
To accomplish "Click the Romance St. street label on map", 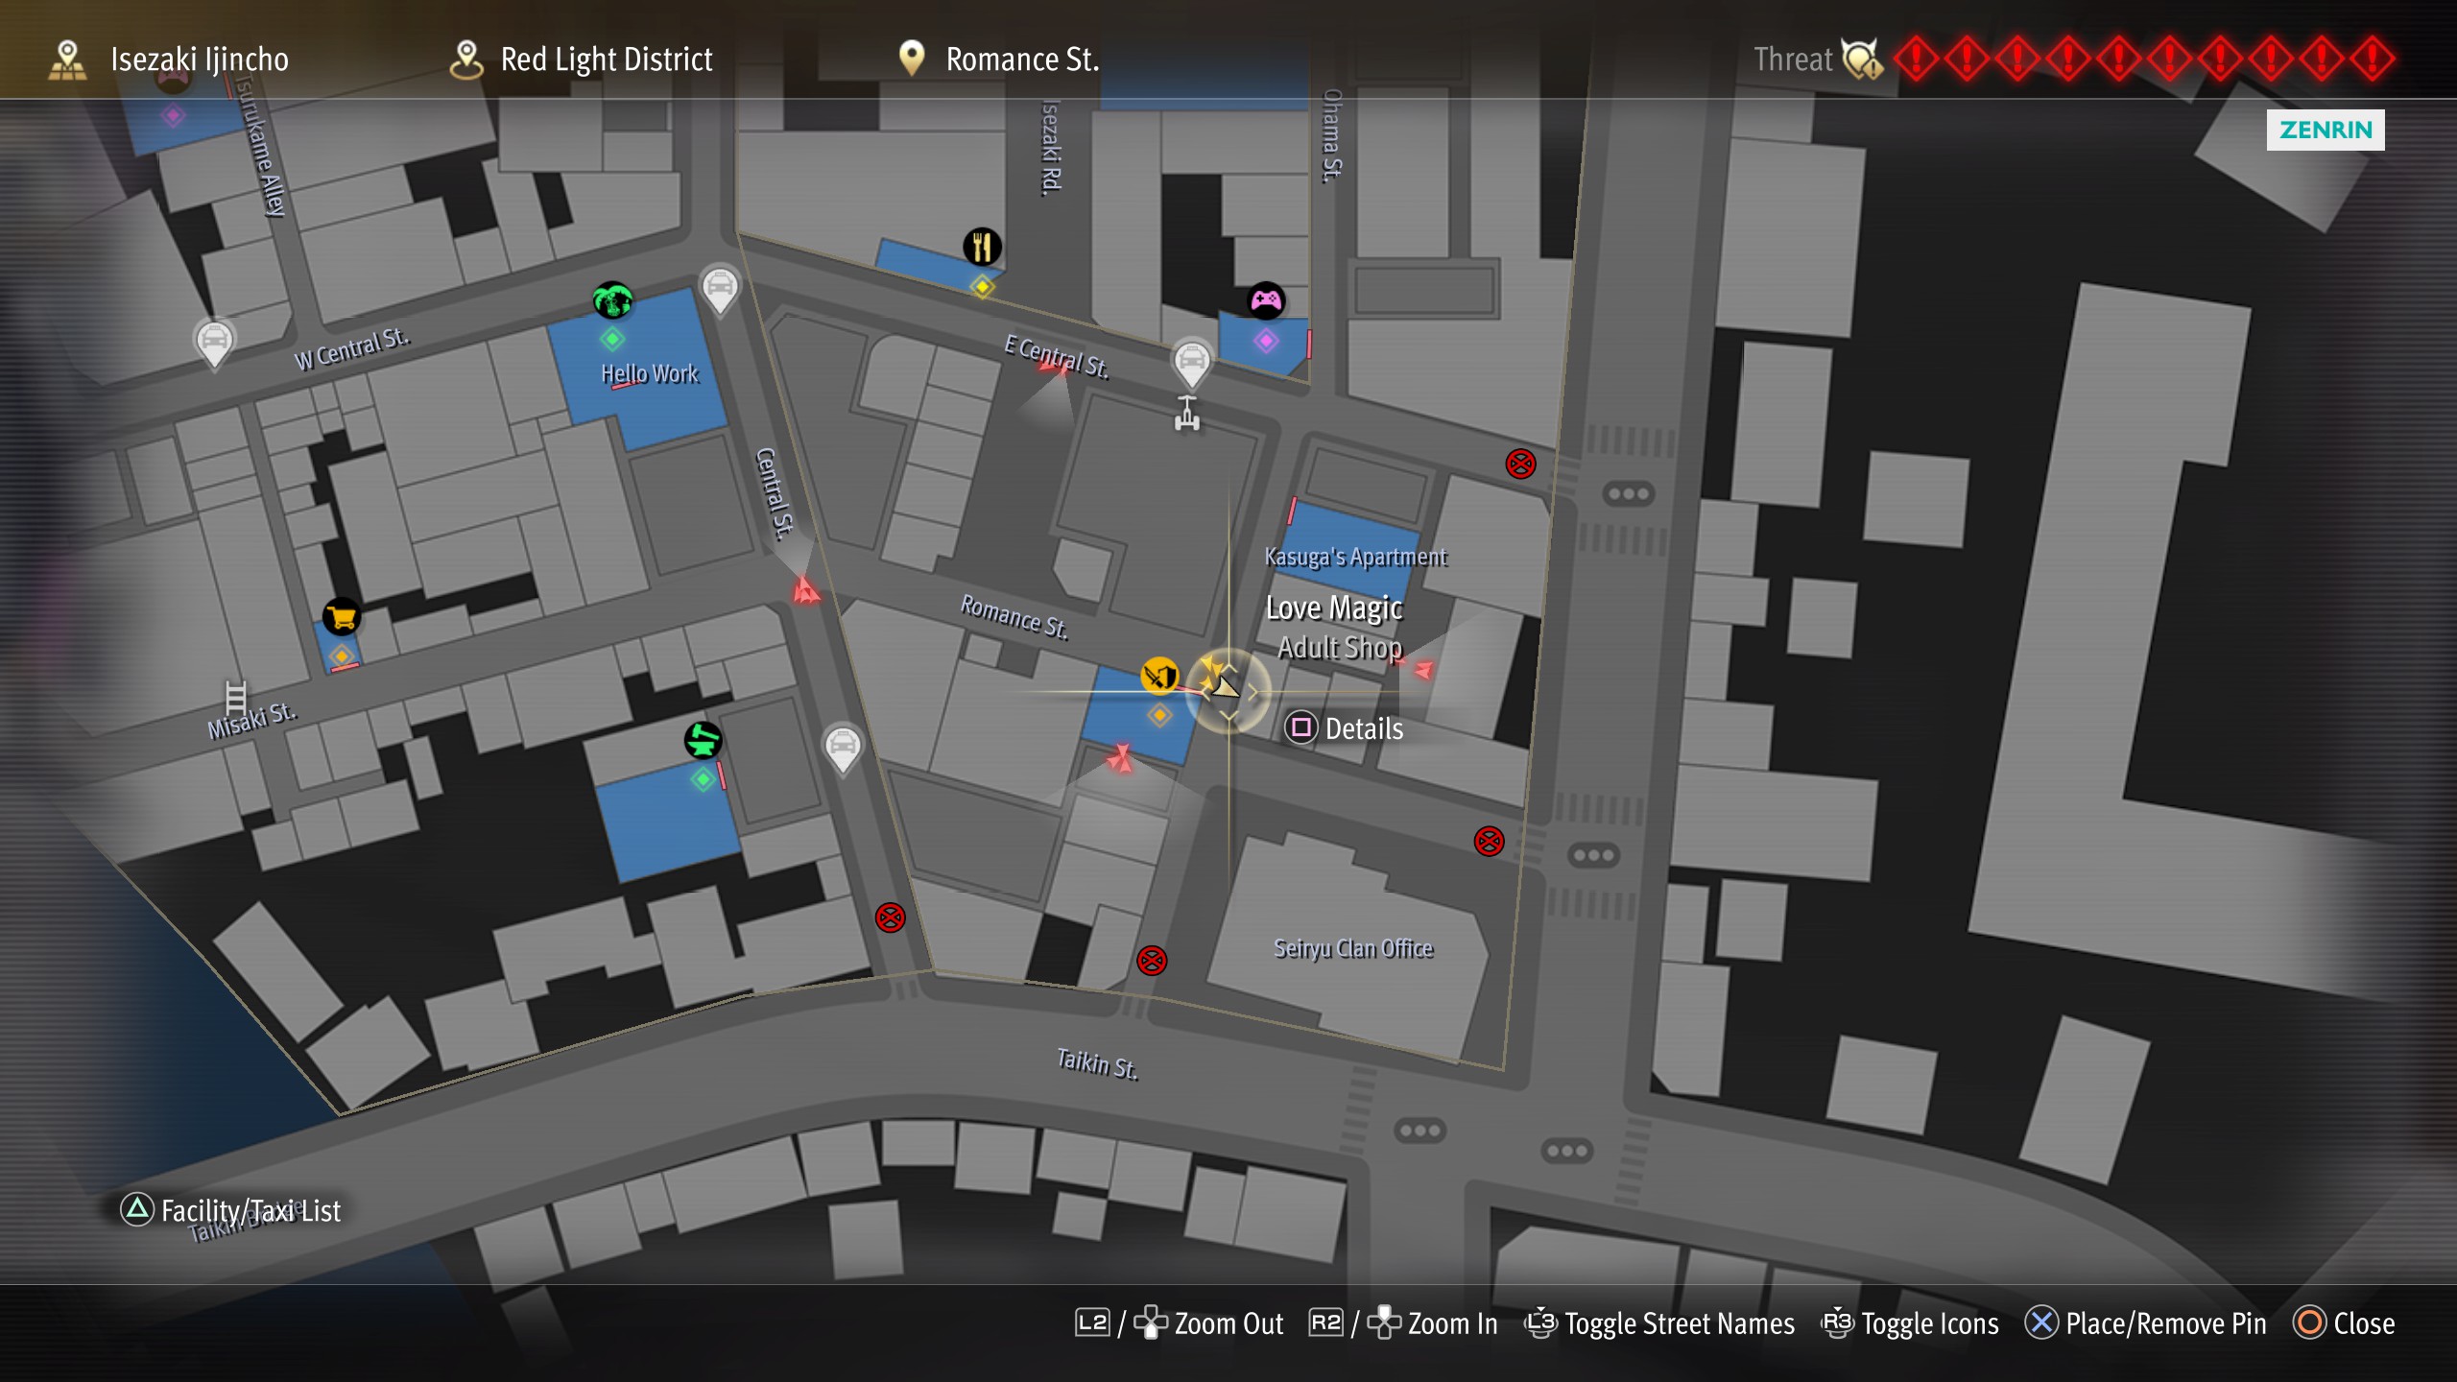I will tap(1014, 616).
